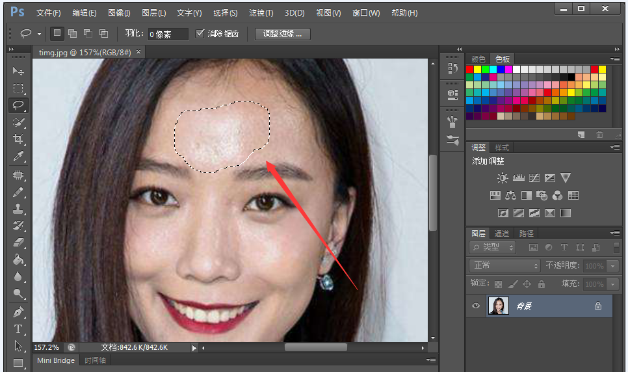Open the Adjustments panel menu
The height and width of the screenshot is (372, 628).
click(x=615, y=148)
